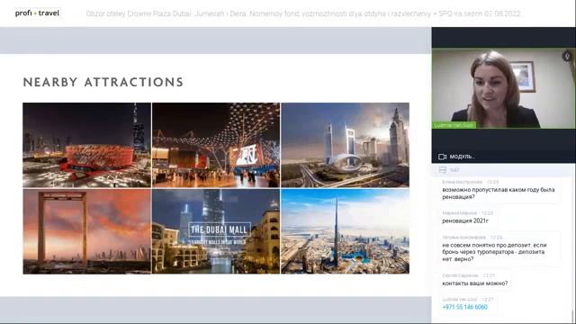The image size is (576, 324).
Task: Click the message 'контакты ваши можно?'
Action: pyautogui.click(x=474, y=283)
